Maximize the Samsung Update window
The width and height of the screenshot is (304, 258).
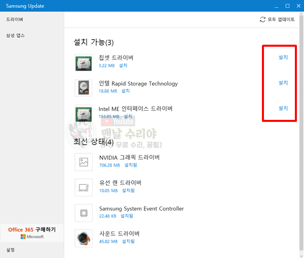[287, 6]
